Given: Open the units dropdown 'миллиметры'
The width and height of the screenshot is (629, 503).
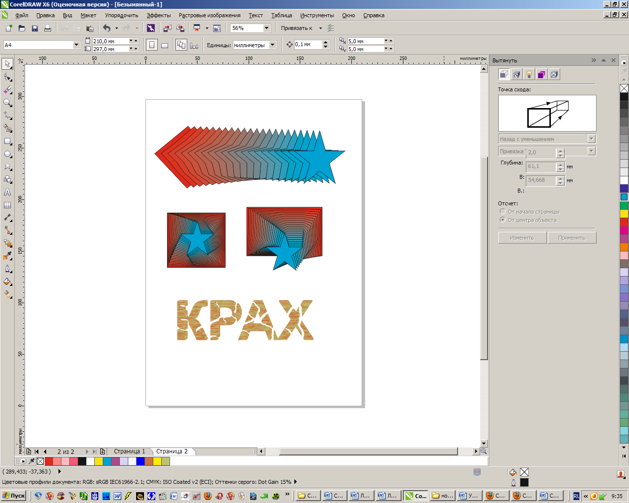Looking at the screenshot, I should (x=273, y=45).
